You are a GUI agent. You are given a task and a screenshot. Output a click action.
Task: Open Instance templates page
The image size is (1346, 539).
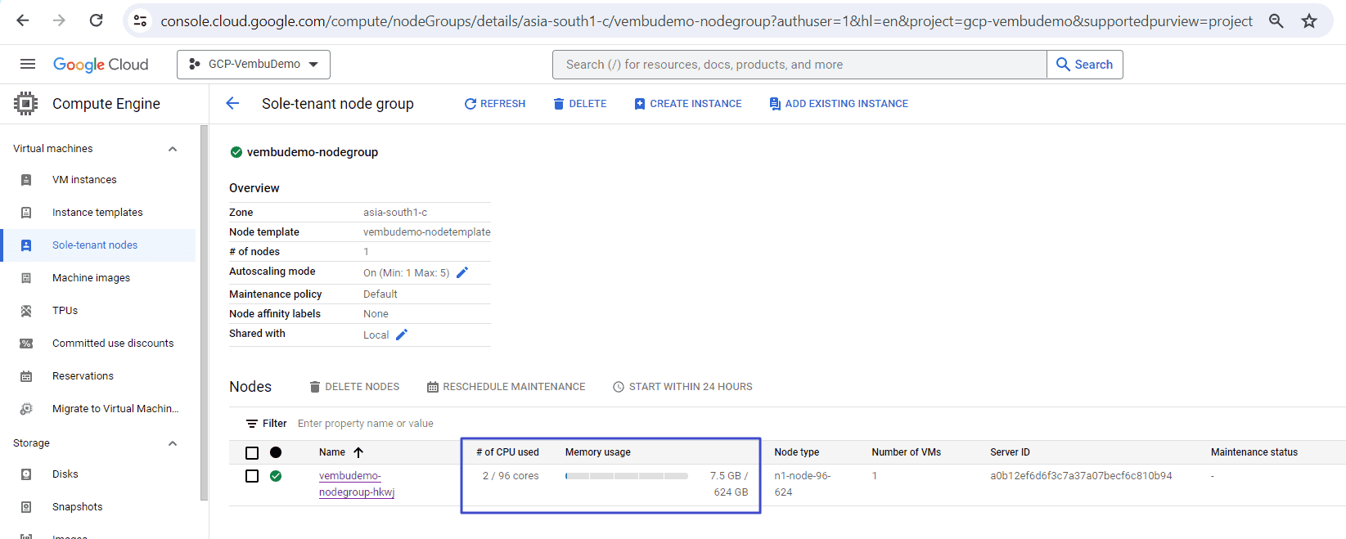coord(97,213)
